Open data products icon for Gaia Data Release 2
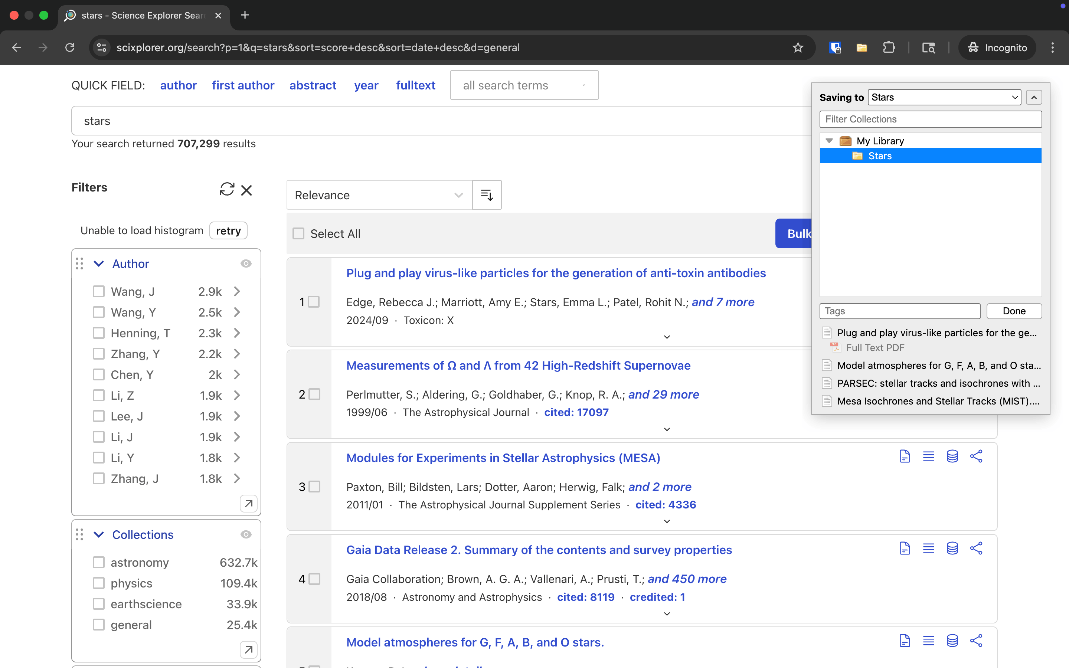1069x668 pixels. [x=952, y=549]
